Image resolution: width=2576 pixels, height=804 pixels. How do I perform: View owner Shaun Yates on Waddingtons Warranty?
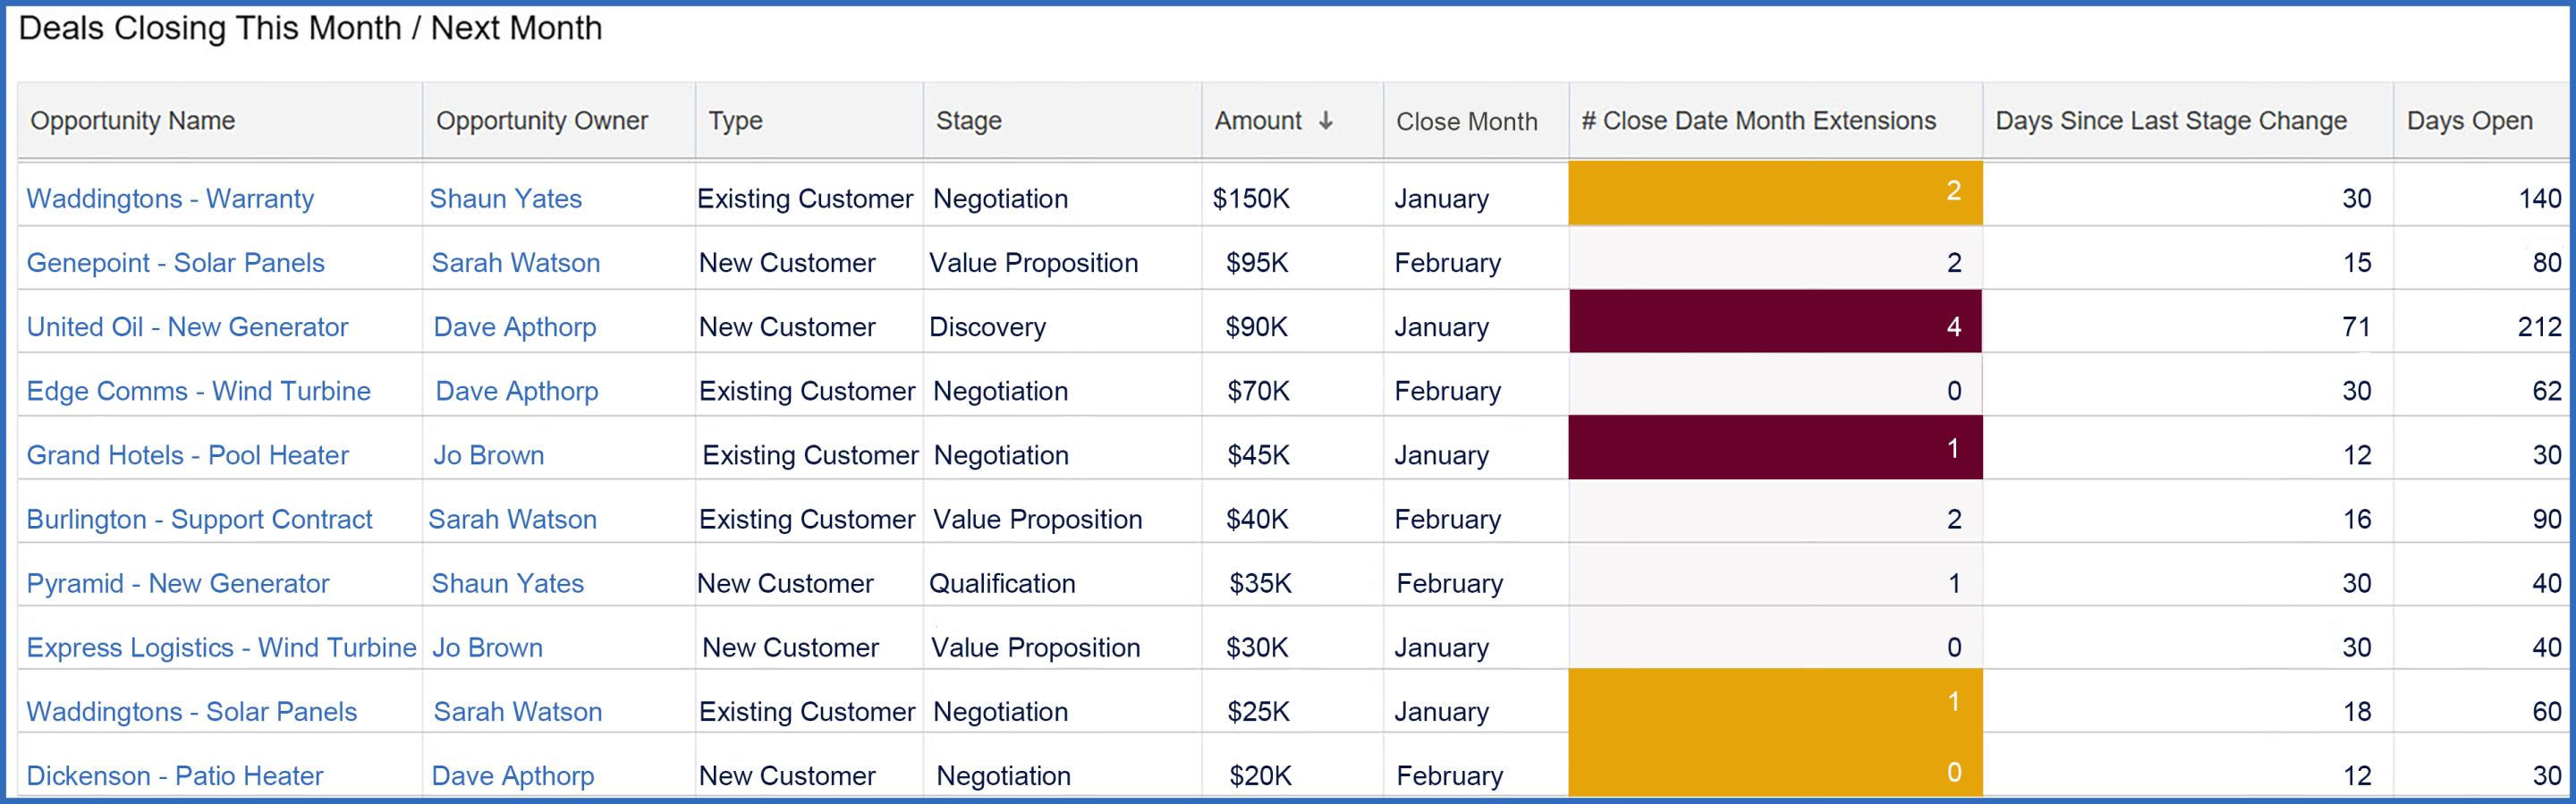point(505,199)
